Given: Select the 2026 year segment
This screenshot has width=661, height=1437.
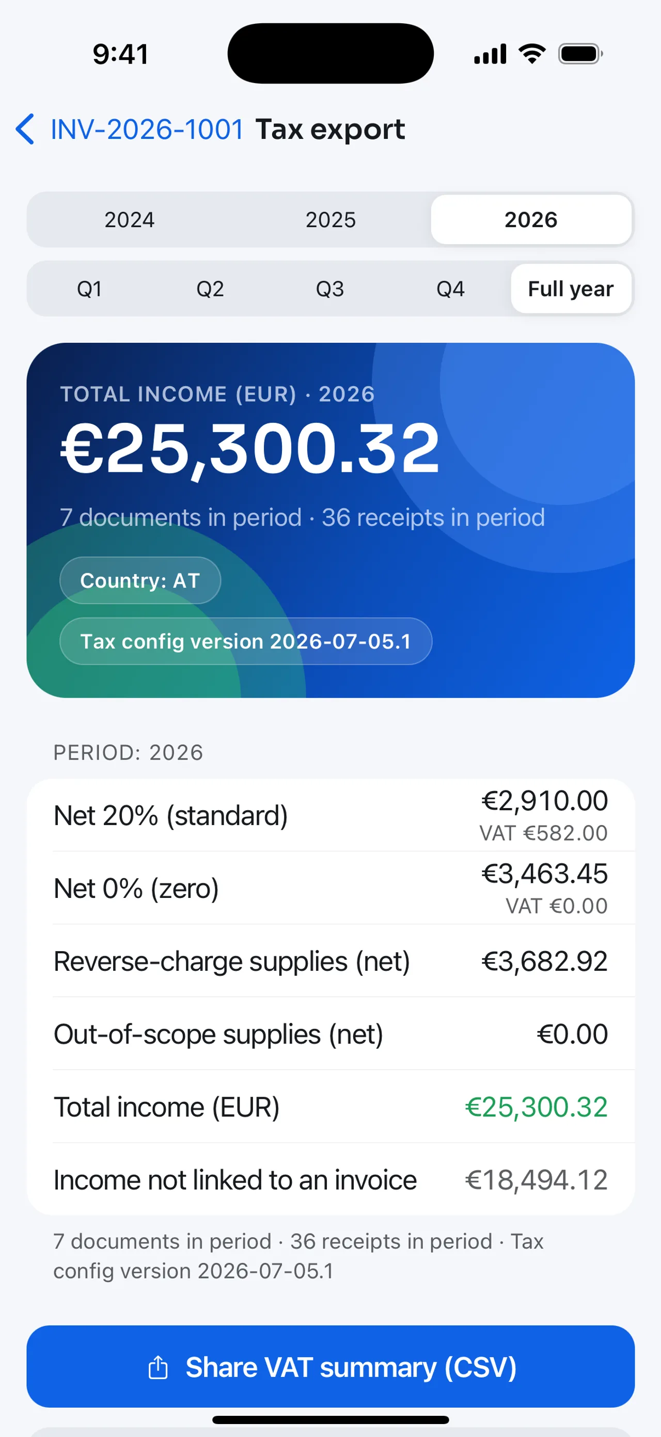Looking at the screenshot, I should pos(531,220).
